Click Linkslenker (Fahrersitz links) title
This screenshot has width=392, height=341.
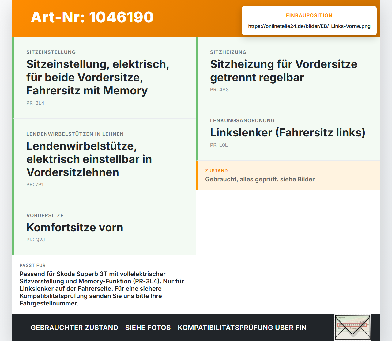click(x=288, y=132)
